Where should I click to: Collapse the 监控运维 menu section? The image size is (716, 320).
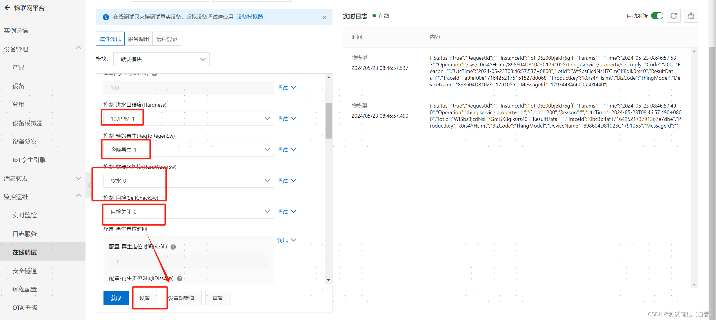[x=78, y=196]
